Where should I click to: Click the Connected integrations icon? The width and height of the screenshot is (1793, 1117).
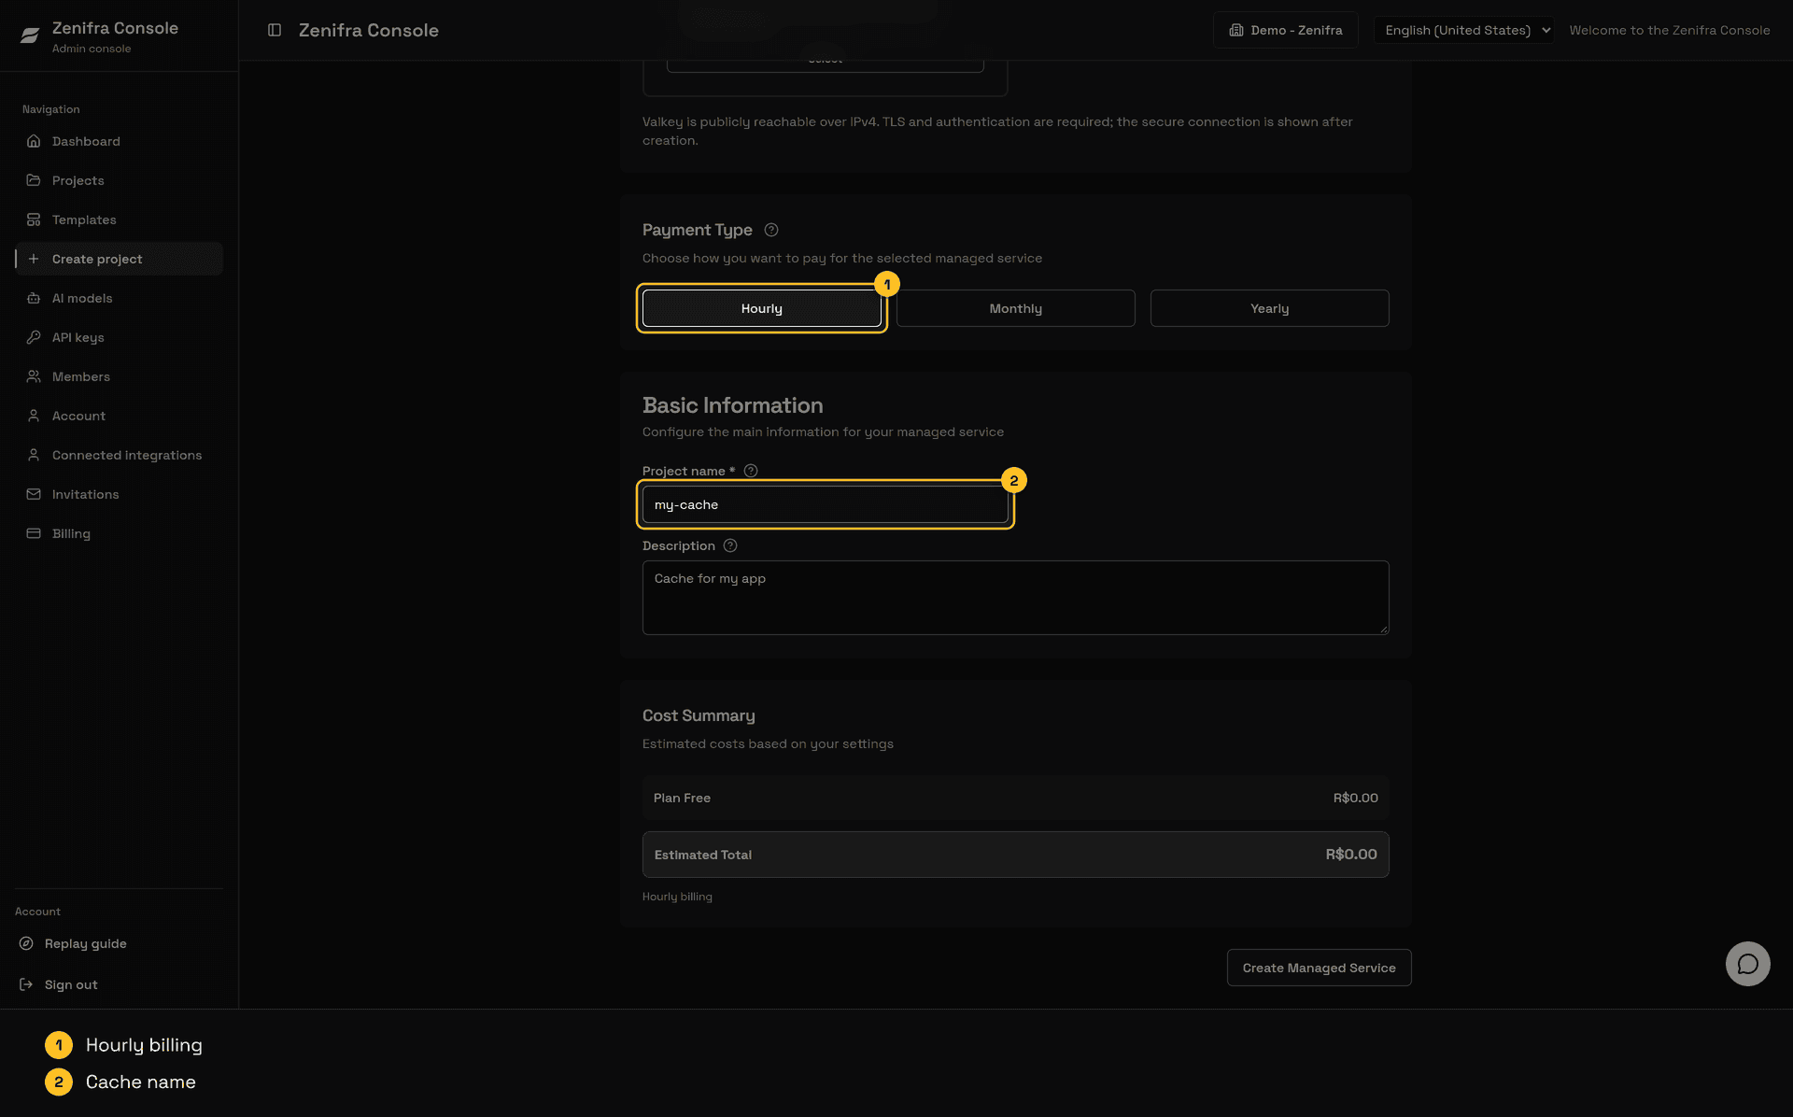34,455
